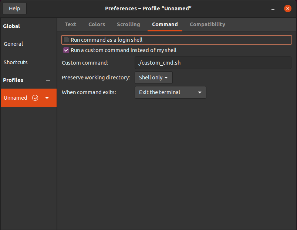Click the Global heading in sidebar

coord(11,26)
